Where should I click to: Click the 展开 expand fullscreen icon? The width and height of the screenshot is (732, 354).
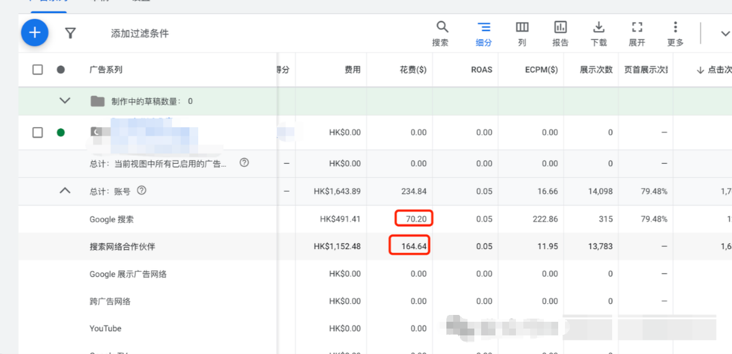637,33
